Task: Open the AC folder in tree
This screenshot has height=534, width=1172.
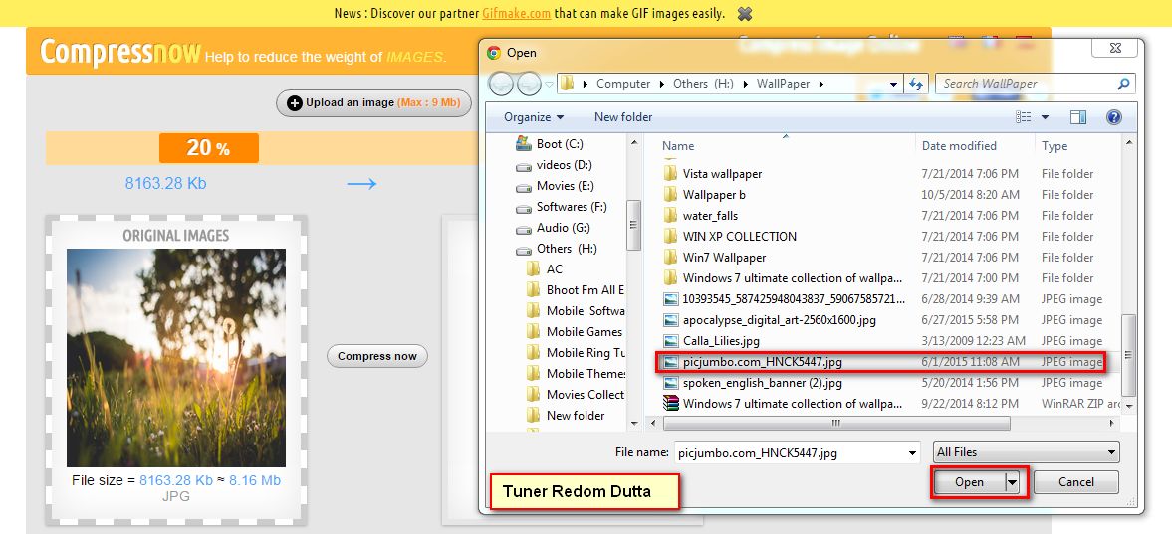Action: point(544,269)
